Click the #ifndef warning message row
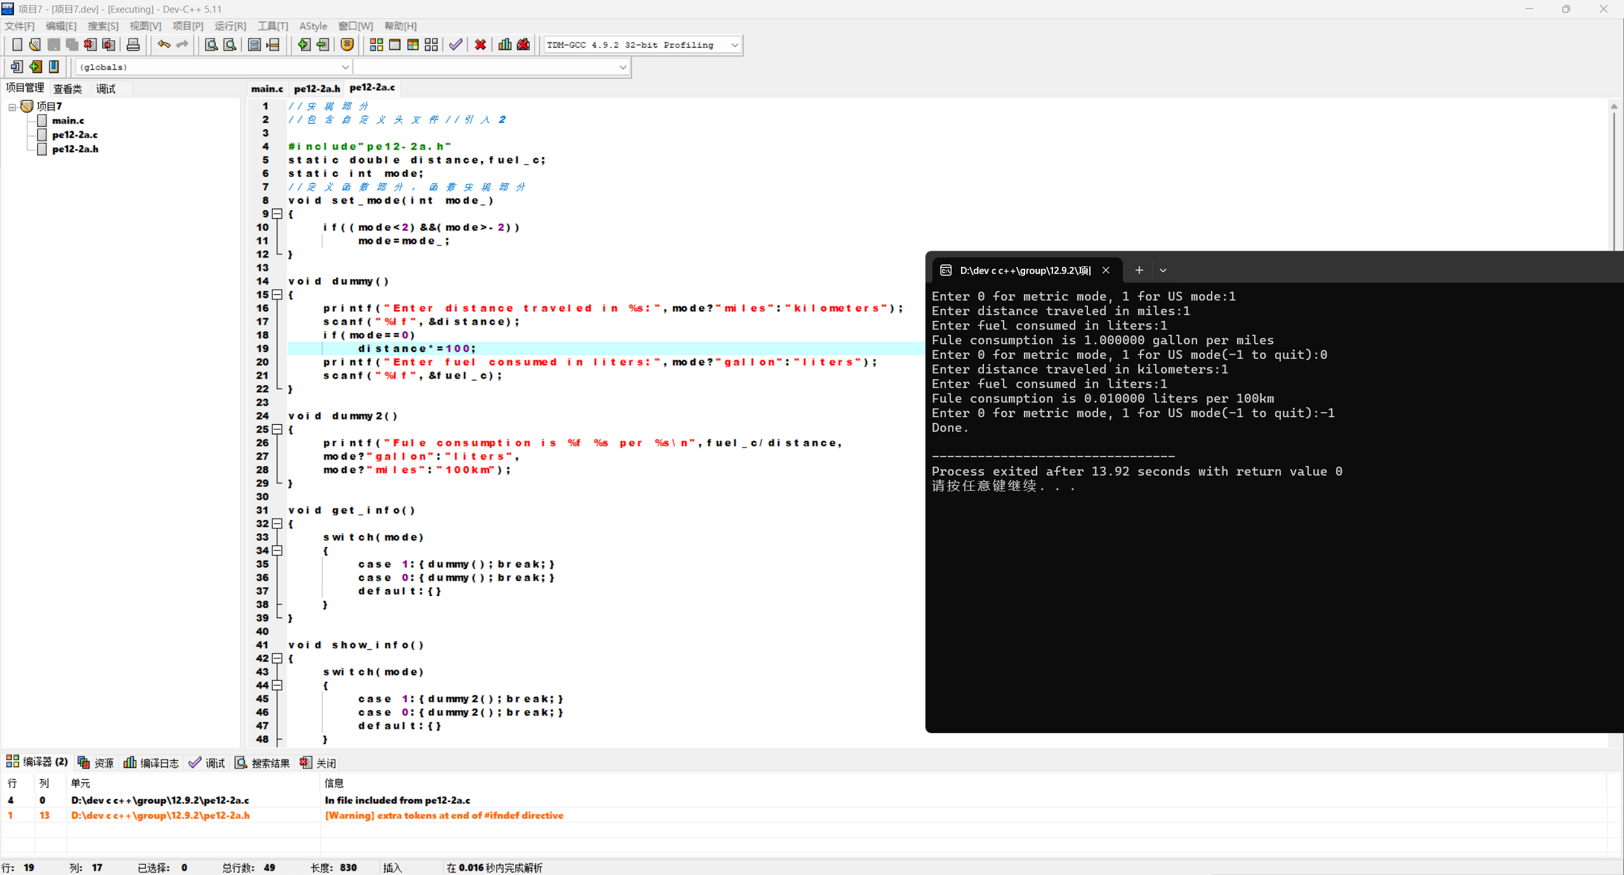This screenshot has width=1624, height=875. (443, 815)
